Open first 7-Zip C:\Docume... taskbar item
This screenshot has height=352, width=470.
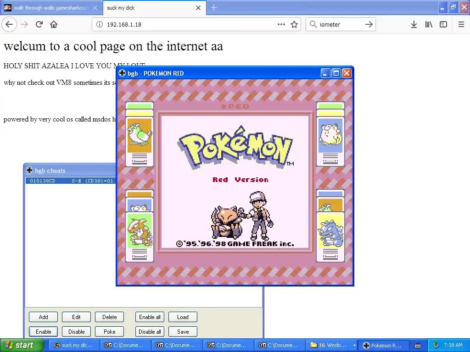pos(126,345)
